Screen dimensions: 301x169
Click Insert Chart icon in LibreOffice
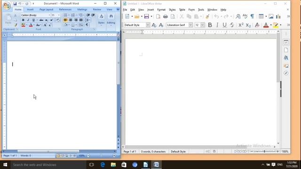[x=278, y=16]
